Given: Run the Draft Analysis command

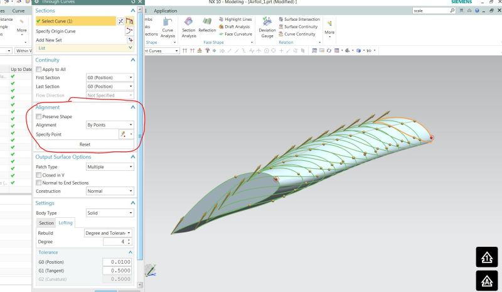Looking at the screenshot, I should click(234, 26).
